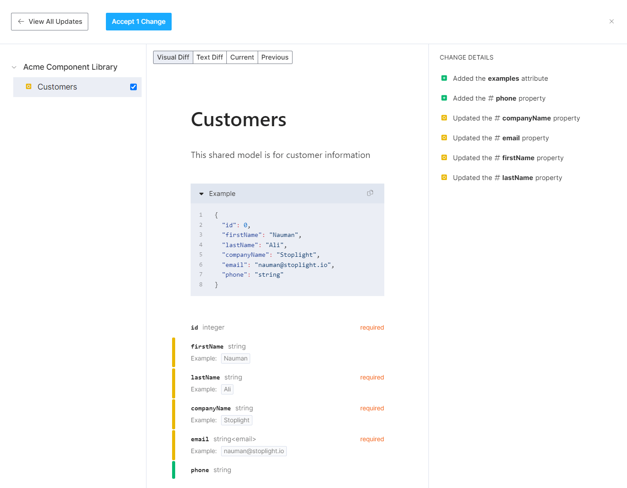Click the yellow updated icon for firstName
627x488 pixels.
tap(444, 158)
